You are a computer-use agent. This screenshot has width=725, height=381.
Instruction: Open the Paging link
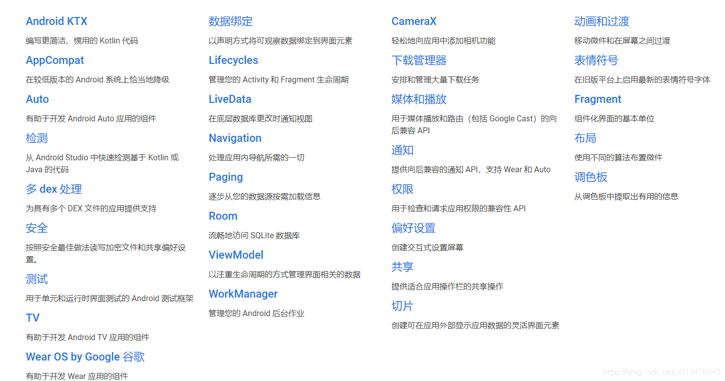pyautogui.click(x=226, y=177)
